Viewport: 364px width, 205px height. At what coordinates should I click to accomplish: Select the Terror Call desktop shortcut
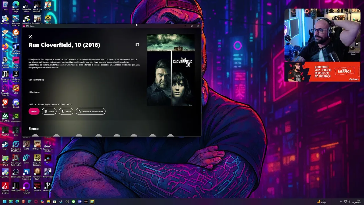pos(37,187)
